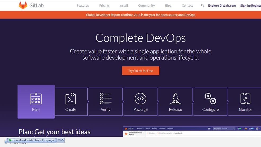
Task: Select the Monitor tab label
Action: click(x=245, y=109)
